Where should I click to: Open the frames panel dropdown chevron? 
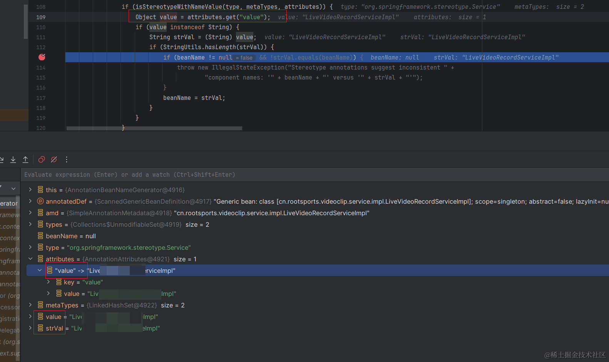click(13, 189)
